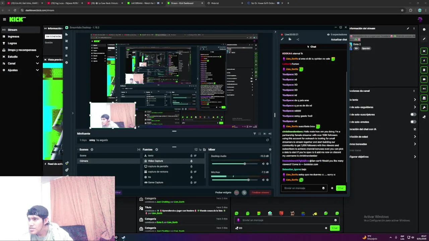Click green Chat button in Kick dashboard
The width and height of the screenshot is (429, 241).
pyautogui.click(x=335, y=228)
